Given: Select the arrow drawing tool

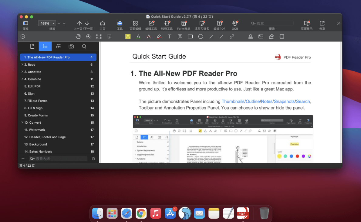Looking at the screenshot, I should 211,37.
